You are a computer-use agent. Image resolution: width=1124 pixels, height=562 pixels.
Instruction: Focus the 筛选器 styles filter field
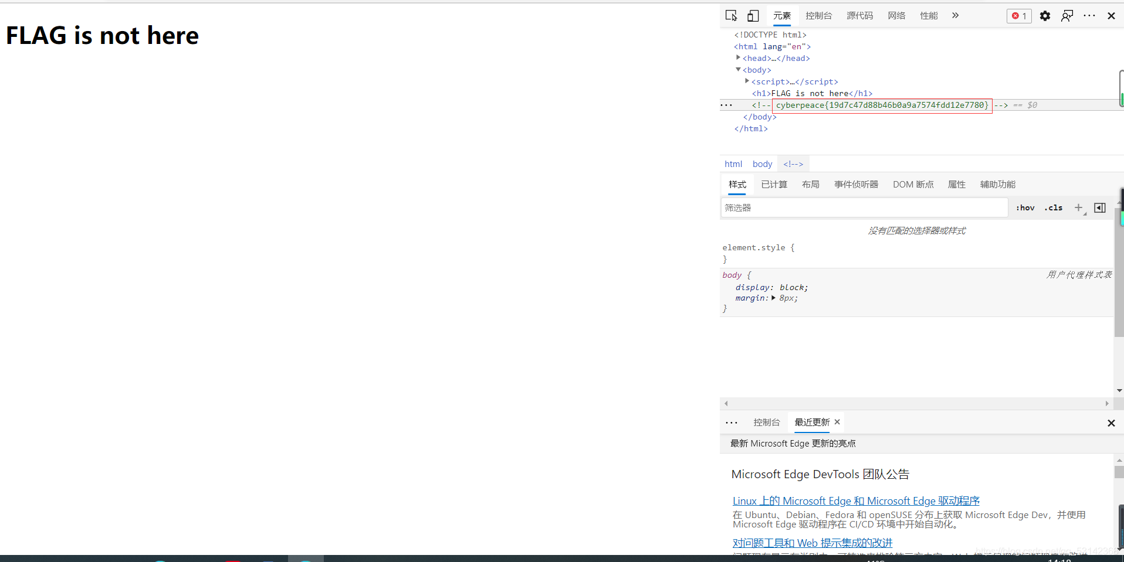coord(864,207)
